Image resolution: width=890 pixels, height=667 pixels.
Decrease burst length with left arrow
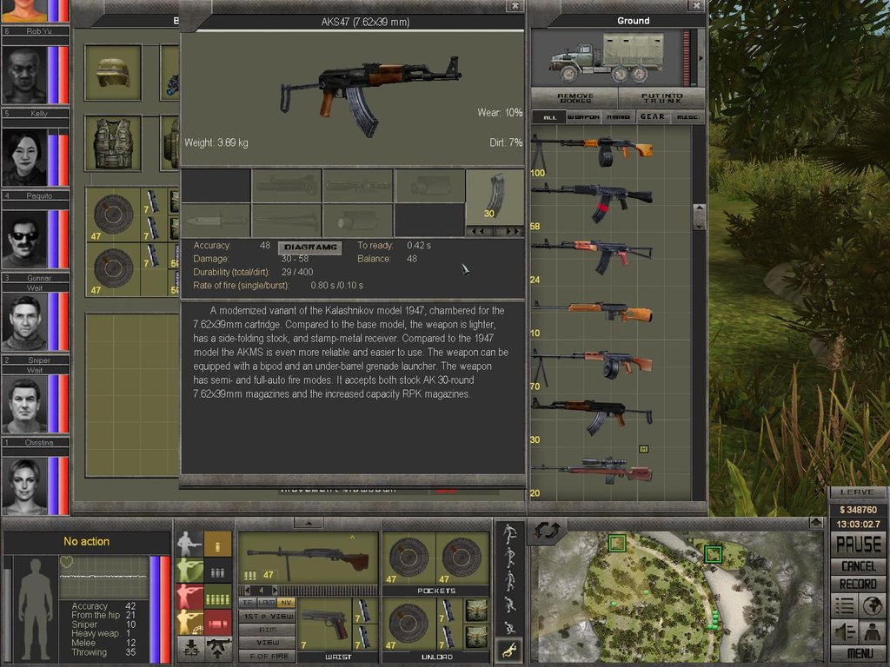coord(248,591)
